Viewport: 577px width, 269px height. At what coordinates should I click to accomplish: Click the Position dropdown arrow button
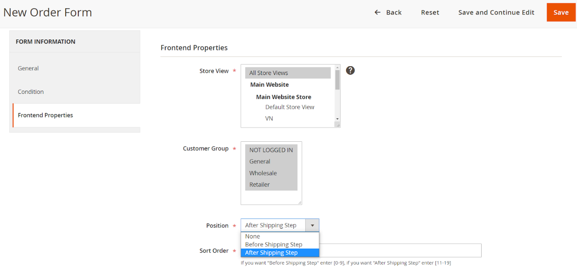tap(312, 225)
